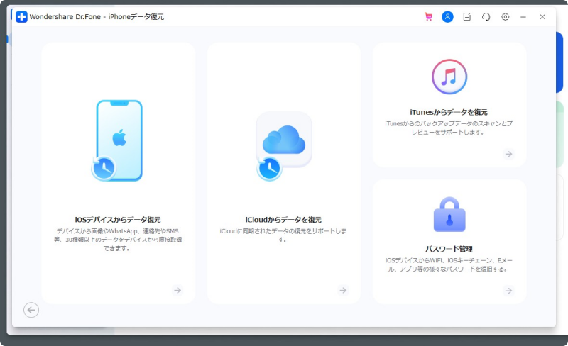
Task: Close the Dr.Fone window
Action: [542, 16]
